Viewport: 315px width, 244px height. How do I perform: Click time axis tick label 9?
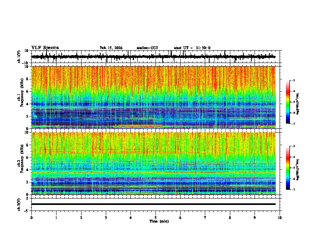(255, 218)
